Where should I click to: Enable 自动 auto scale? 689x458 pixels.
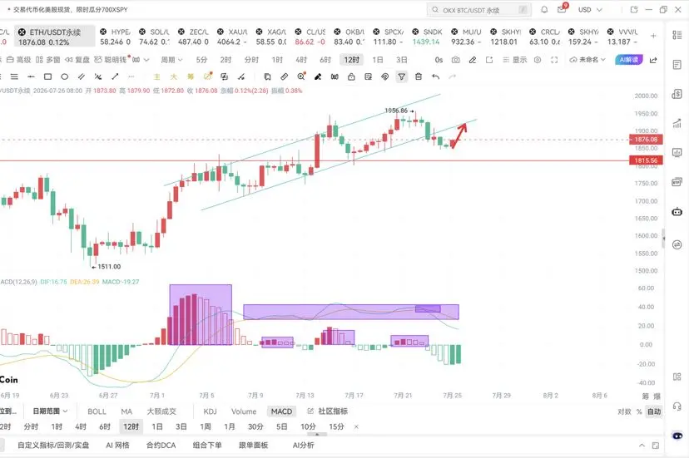[x=654, y=411]
